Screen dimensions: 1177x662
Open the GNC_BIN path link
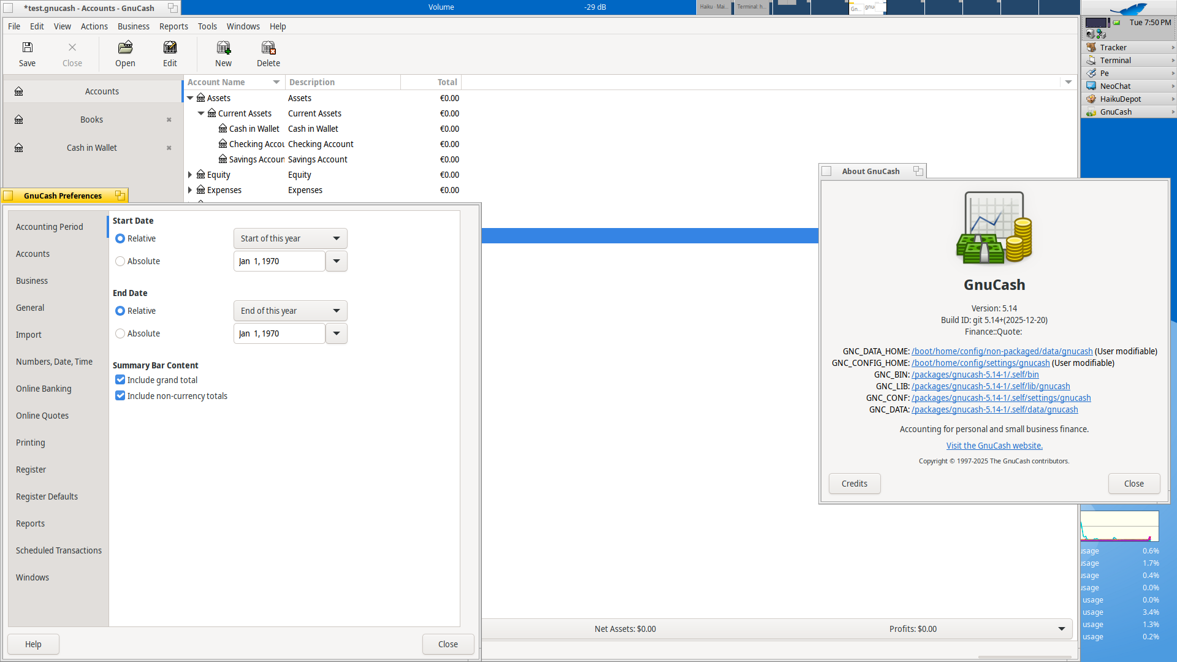975,375
